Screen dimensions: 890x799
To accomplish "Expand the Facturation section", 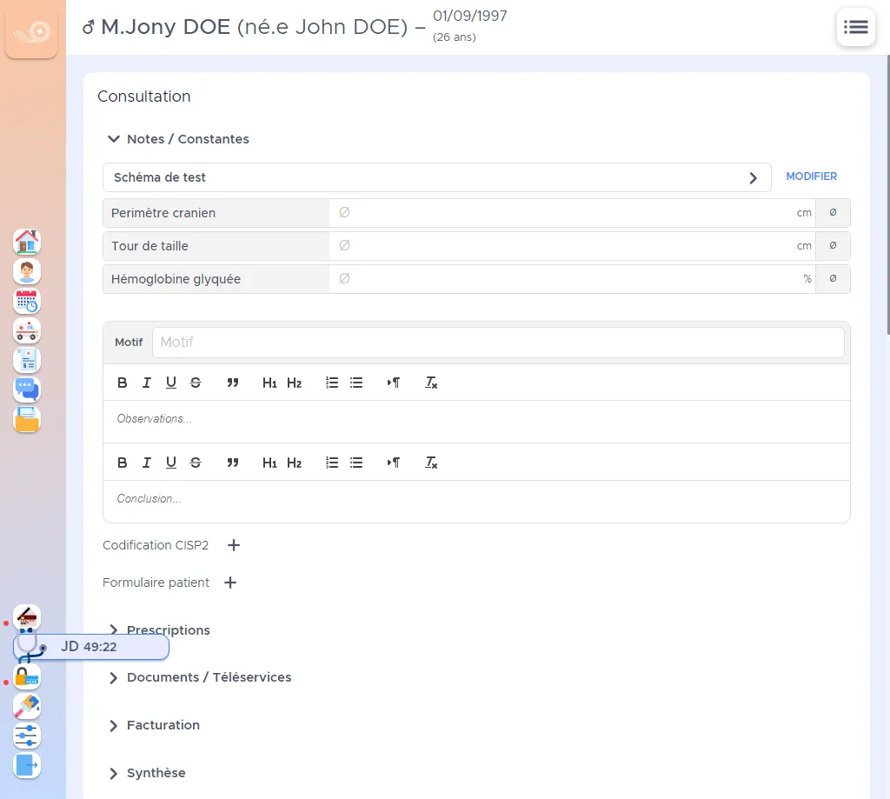I will pos(155,725).
